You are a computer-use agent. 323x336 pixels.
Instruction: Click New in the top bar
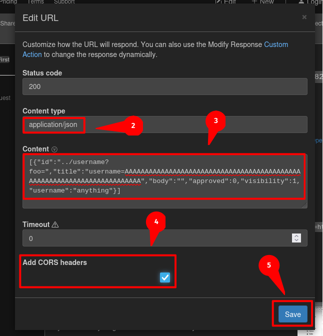tap(263, 1)
